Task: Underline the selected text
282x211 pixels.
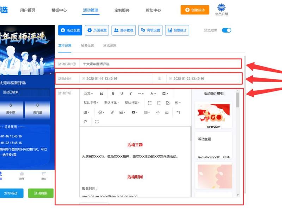Action: tap(122, 94)
